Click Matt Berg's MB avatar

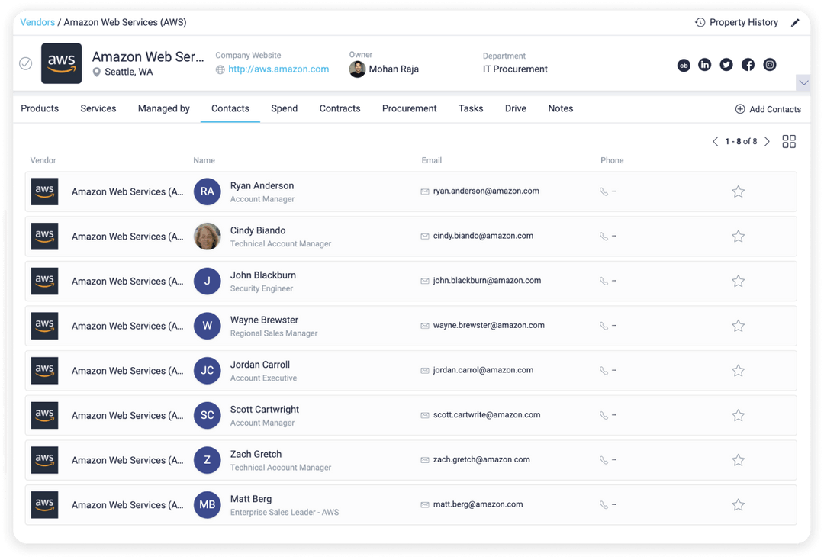pyautogui.click(x=207, y=505)
